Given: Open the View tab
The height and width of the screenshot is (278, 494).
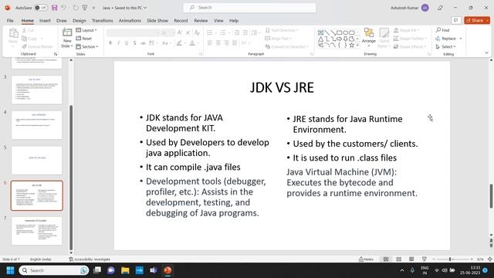Looking at the screenshot, I should (x=218, y=21).
